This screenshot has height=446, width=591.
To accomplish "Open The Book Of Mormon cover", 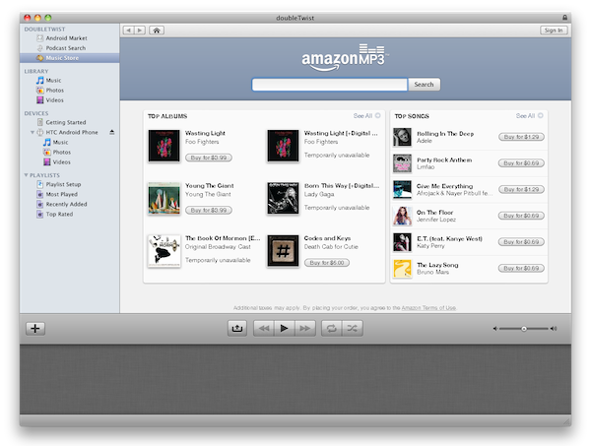I will click(x=164, y=251).
